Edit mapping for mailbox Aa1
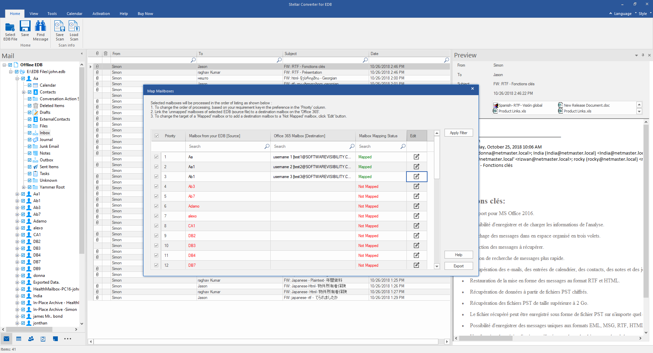The width and height of the screenshot is (653, 353). click(x=416, y=167)
